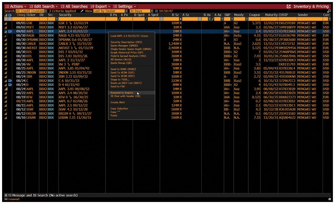The image size is (335, 204).
Task: Click the pencil edit icon next to Criteria Applied
Action: click(x=82, y=11)
